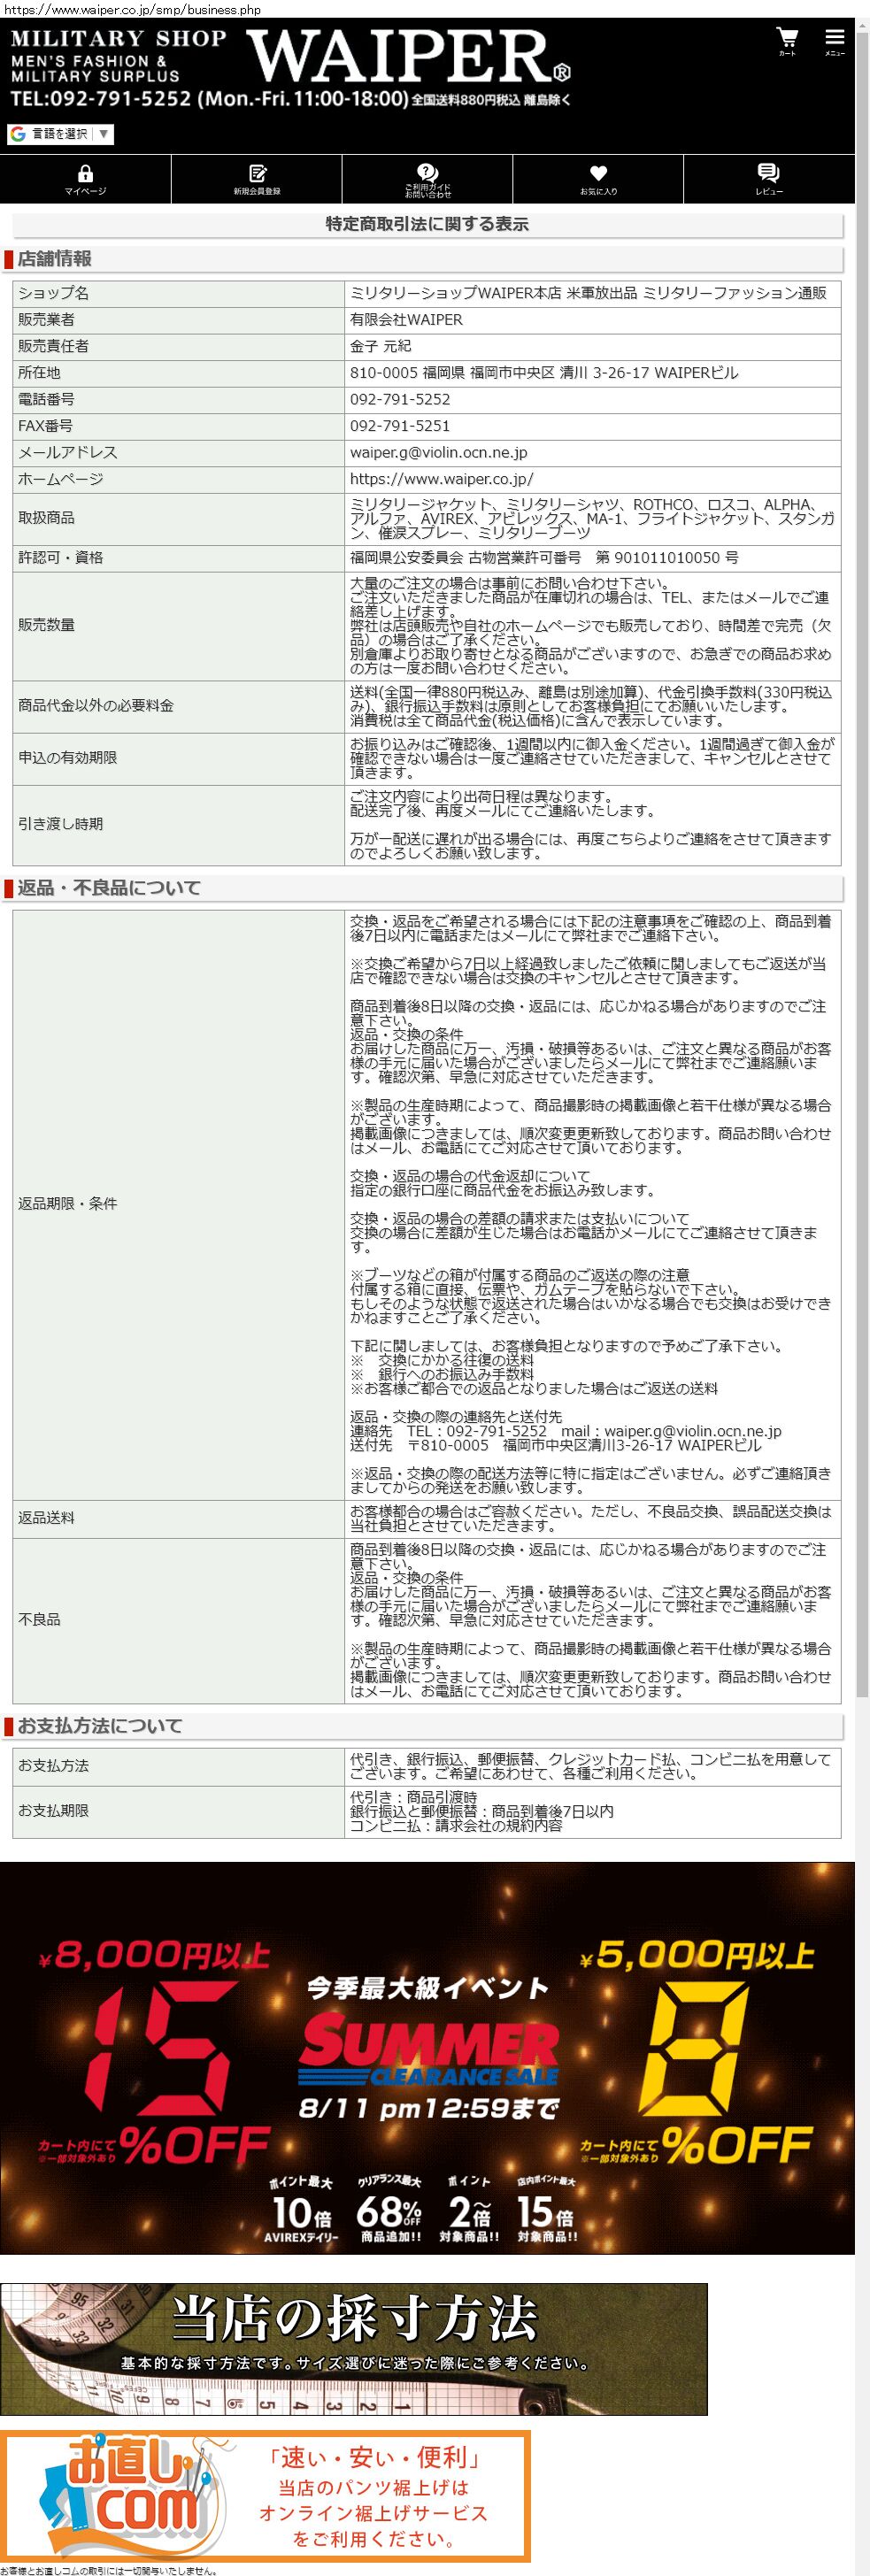Expand Google language selection dropdown
The width and height of the screenshot is (870, 2576).
60,134
